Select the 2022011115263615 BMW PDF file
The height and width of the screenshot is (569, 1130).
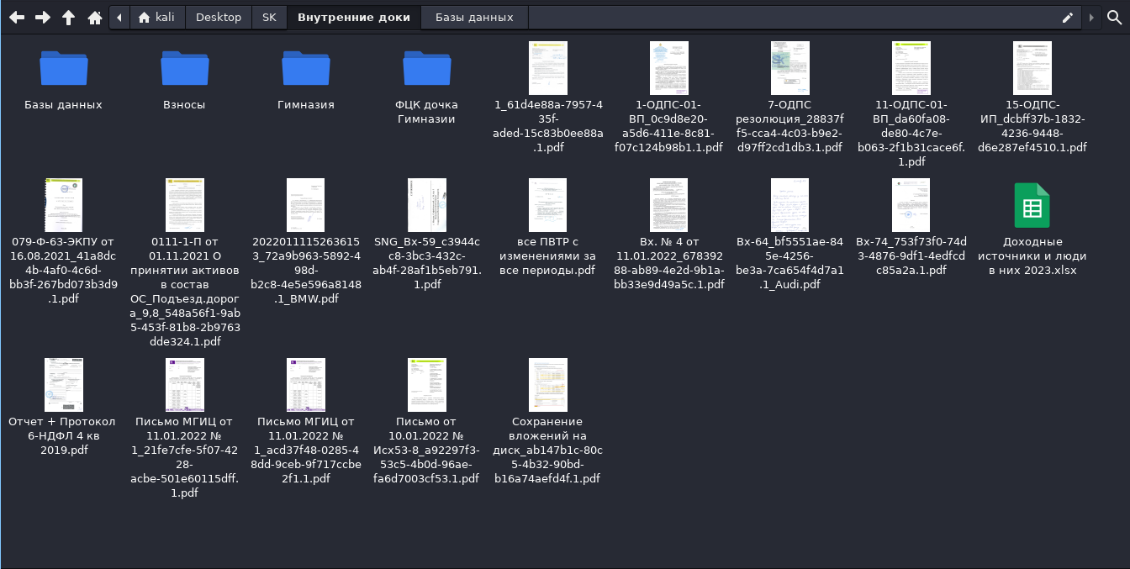click(x=305, y=205)
